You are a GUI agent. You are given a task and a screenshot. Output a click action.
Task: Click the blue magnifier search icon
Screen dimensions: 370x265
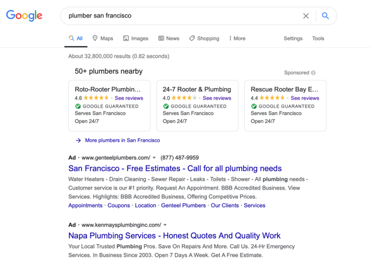(x=325, y=16)
